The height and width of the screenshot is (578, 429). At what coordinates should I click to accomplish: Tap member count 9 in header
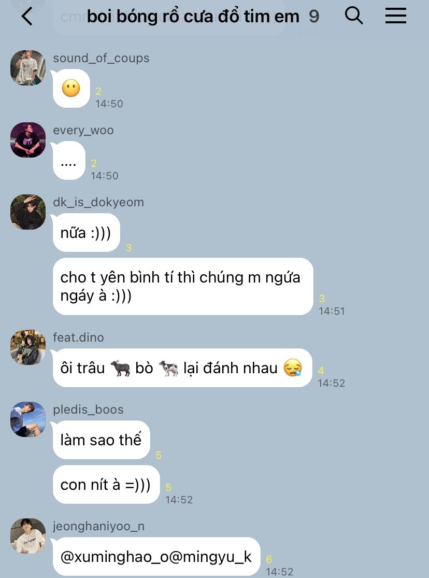[x=313, y=17]
